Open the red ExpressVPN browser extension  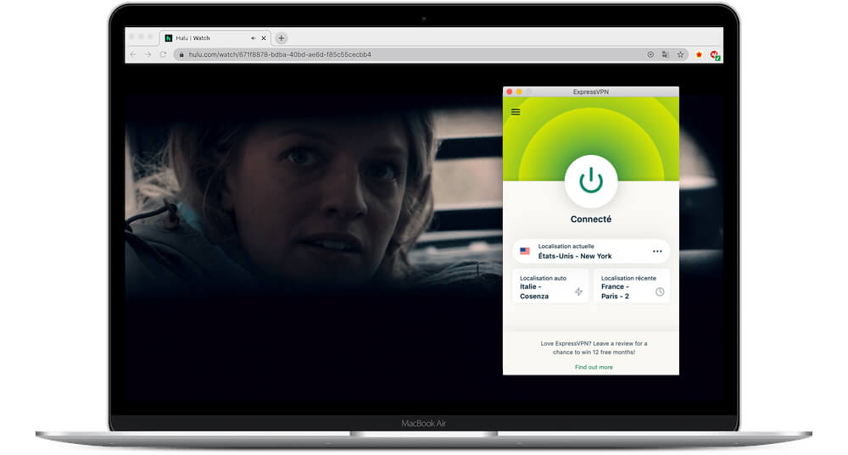coord(714,54)
